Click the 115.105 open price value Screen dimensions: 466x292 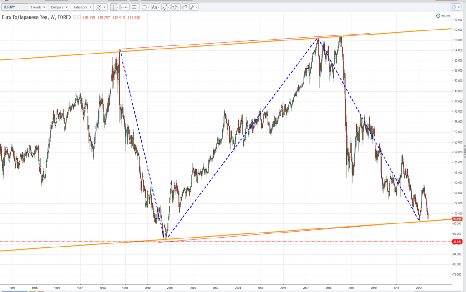pyautogui.click(x=89, y=18)
